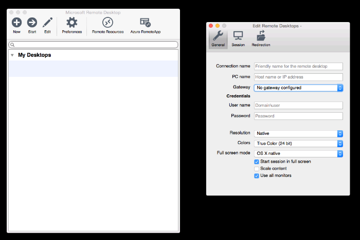Image resolution: width=360 pixels, height=240 pixels.
Task: Open the Gateway dropdown
Action: pyautogui.click(x=298, y=88)
